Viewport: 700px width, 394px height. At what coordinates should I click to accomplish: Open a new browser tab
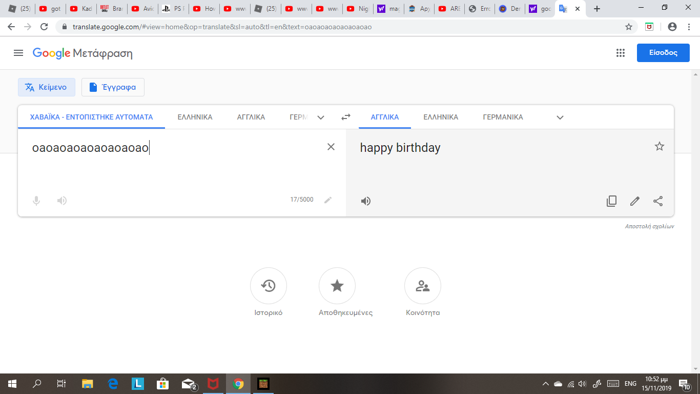coord(596,9)
